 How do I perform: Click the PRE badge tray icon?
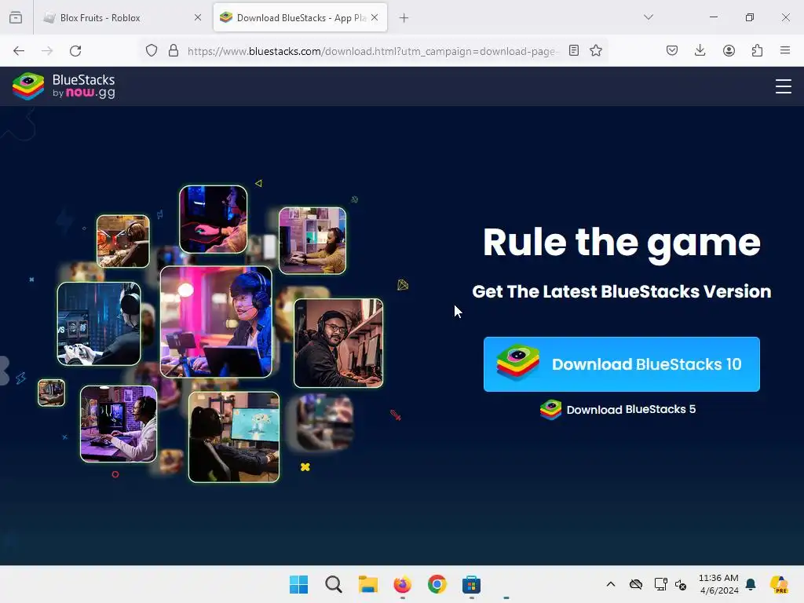pyautogui.click(x=779, y=584)
